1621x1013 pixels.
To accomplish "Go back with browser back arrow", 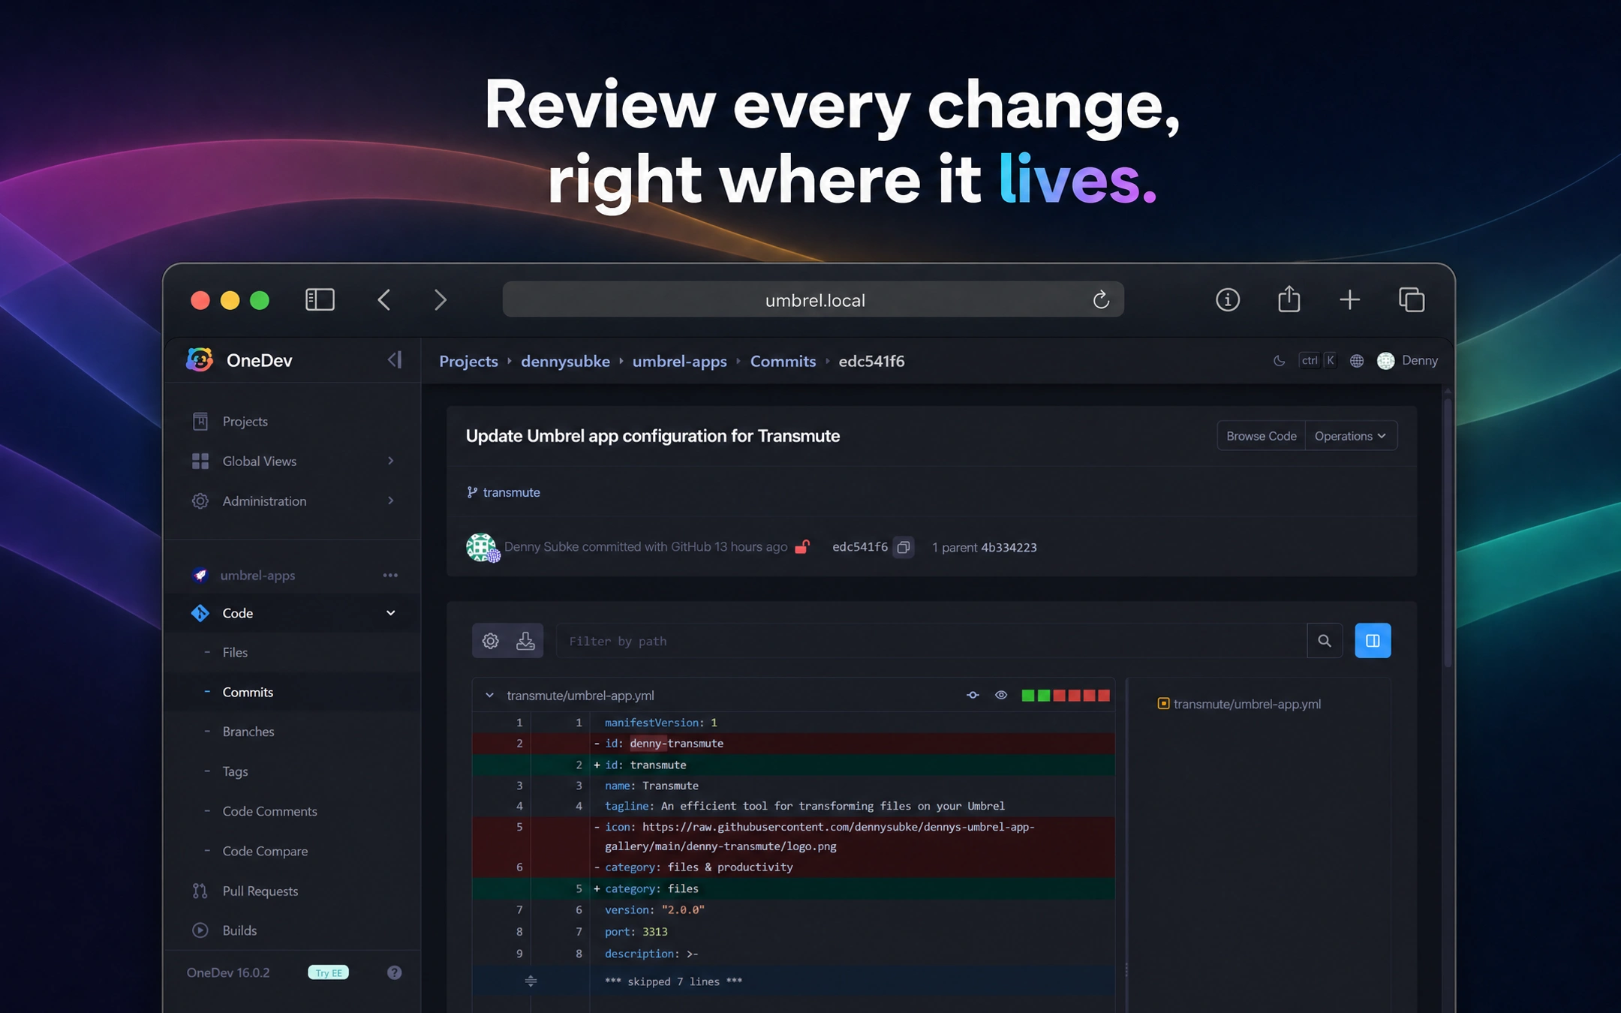I will pos(384,300).
